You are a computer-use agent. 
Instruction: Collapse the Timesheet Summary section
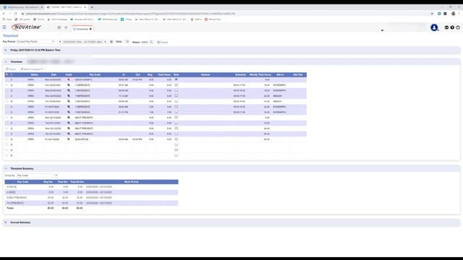point(6,168)
